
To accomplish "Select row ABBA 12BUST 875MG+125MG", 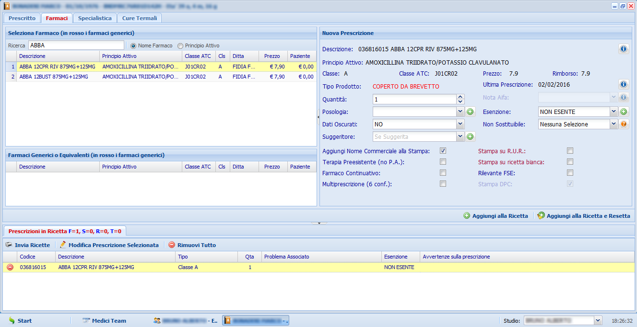I will tap(161, 77).
